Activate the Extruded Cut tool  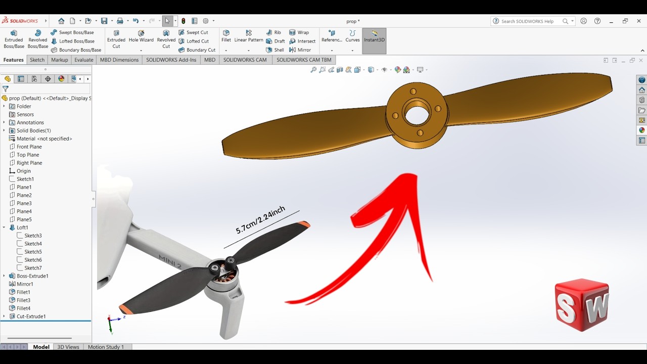pos(116,39)
